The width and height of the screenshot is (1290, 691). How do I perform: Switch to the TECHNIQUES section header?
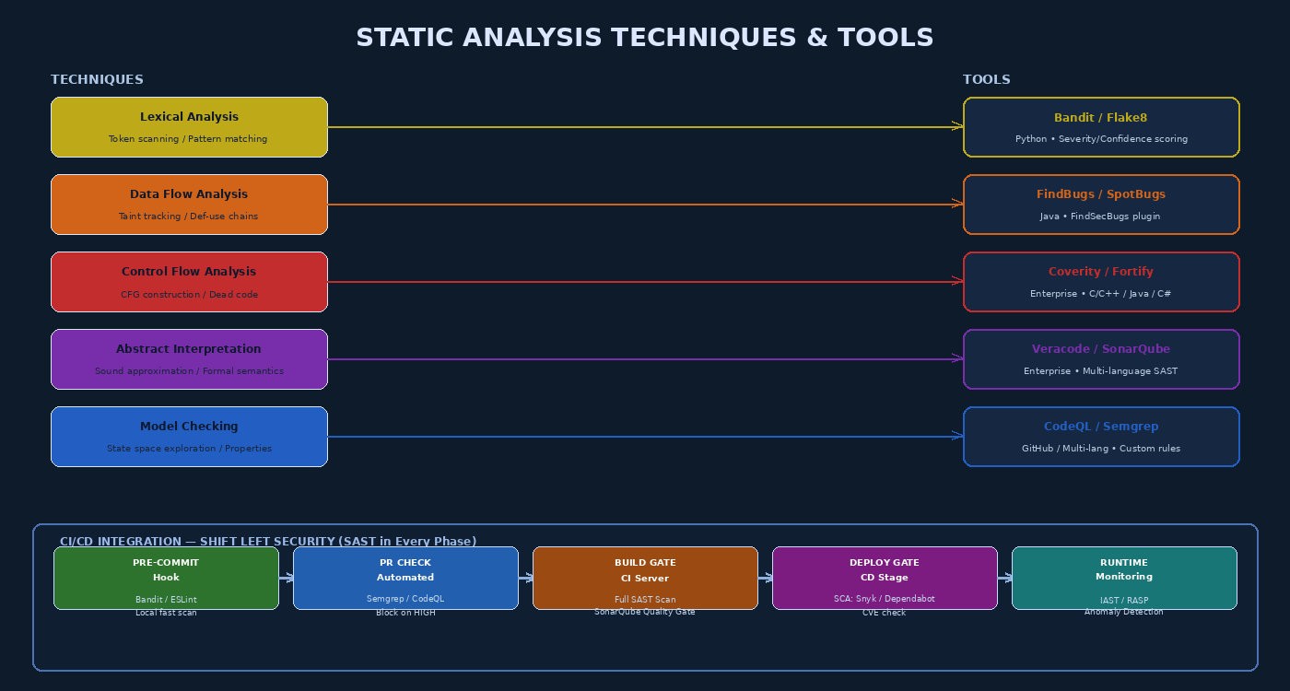97,79
